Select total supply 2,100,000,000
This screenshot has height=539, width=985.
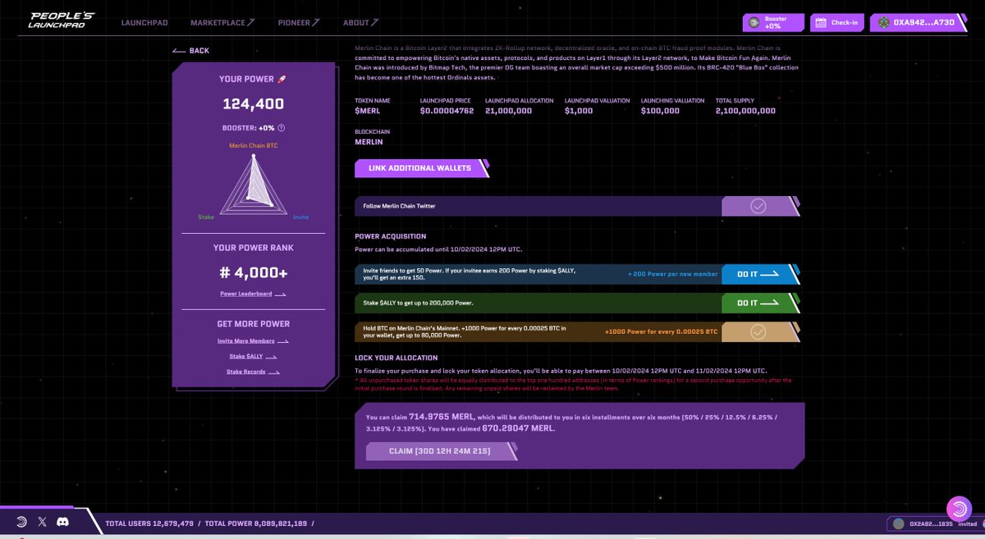745,111
